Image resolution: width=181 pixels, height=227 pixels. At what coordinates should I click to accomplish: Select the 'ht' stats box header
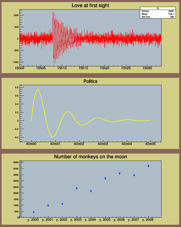point(158,8)
